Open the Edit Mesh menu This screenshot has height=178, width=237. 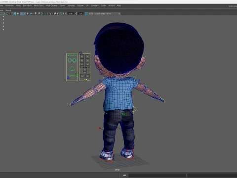(27, 5)
